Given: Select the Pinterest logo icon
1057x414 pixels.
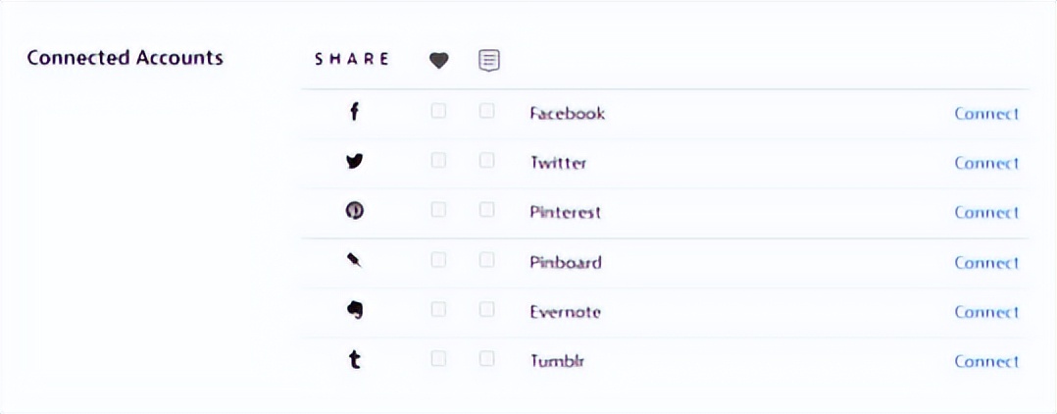Looking at the screenshot, I should click(x=355, y=211).
